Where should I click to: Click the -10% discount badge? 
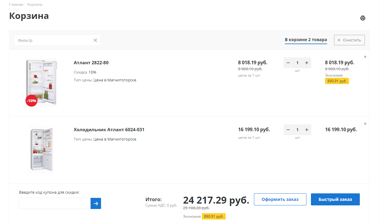coord(31,101)
